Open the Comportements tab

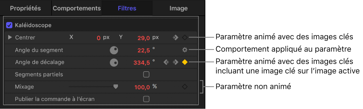77,8
